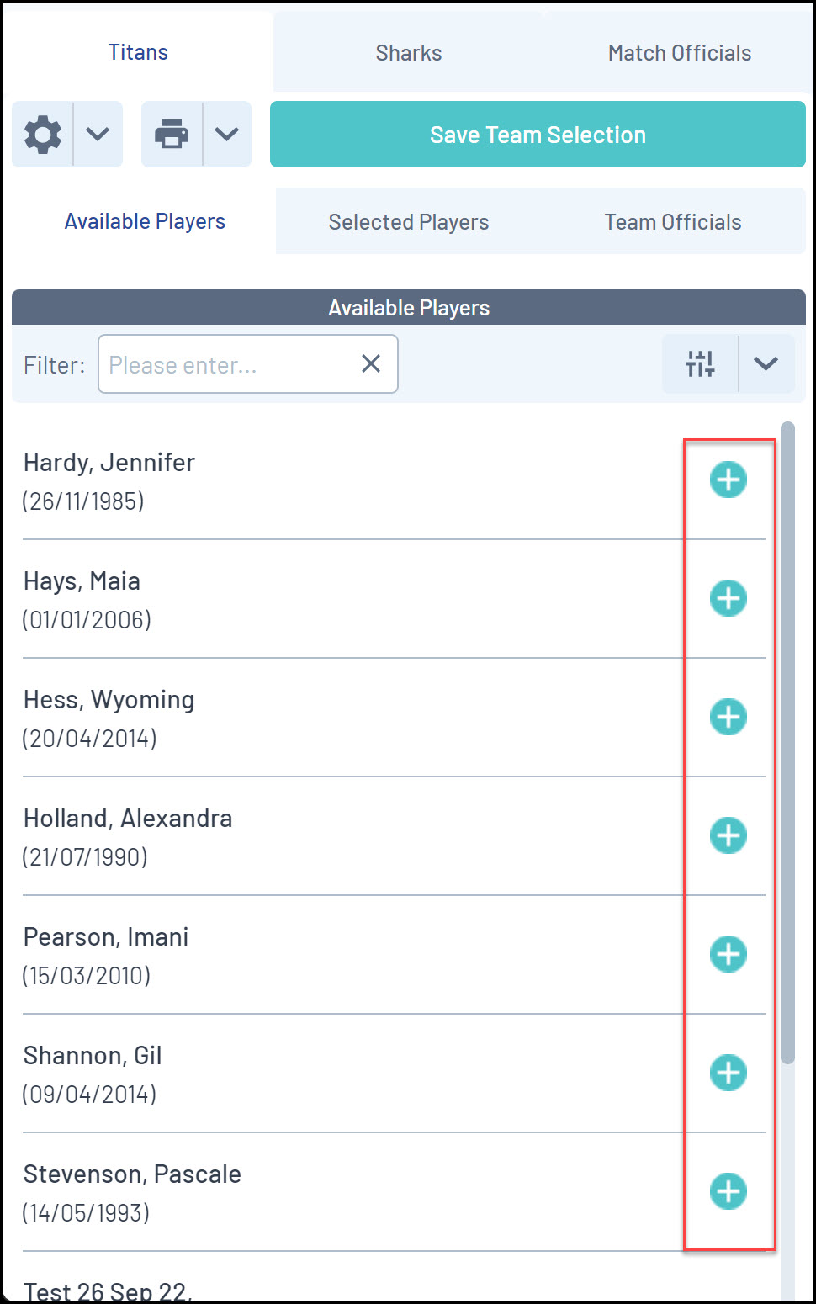Image resolution: width=816 pixels, height=1304 pixels.
Task: Click the printer icon
Action: pos(172,135)
